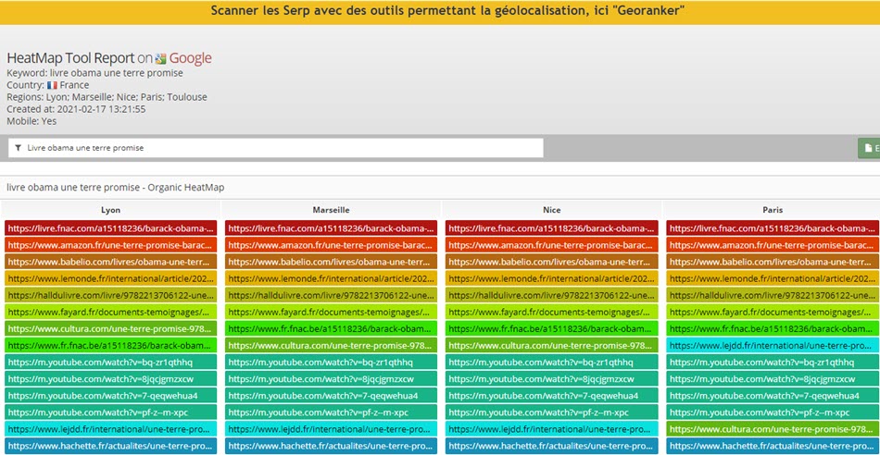Open the amazon.fr result under Marseille
This screenshot has width=880, height=455.
pos(331,245)
